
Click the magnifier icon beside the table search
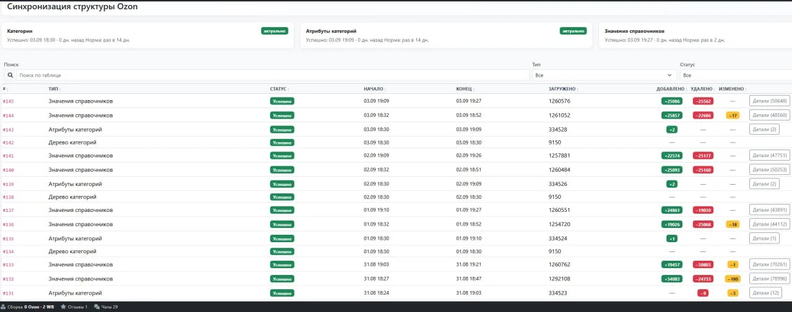(x=10, y=75)
